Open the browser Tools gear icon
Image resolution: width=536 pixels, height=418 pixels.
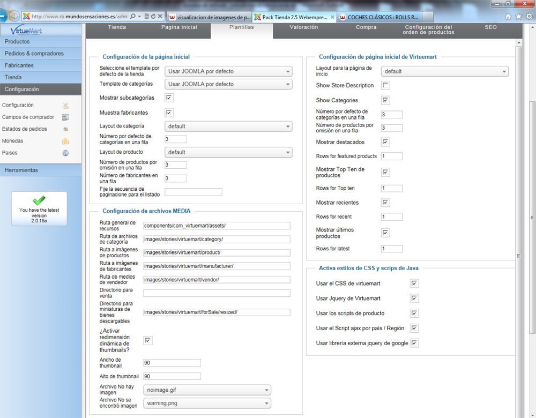[529, 17]
